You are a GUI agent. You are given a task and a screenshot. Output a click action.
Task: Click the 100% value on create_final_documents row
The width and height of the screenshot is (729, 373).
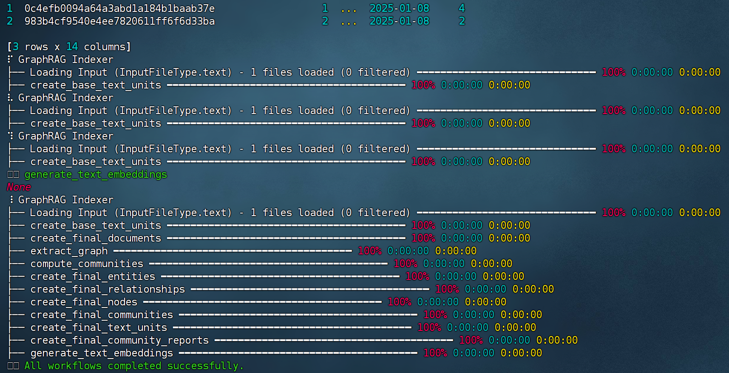click(423, 238)
